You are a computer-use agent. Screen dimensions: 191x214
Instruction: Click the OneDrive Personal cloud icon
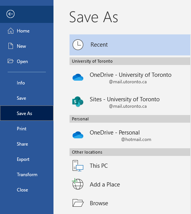pos(78,135)
